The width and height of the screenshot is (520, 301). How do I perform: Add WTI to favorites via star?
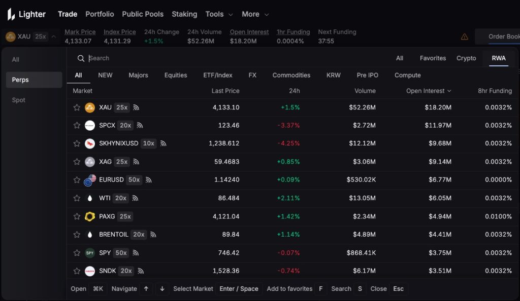pos(77,198)
